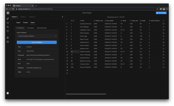Reload the page in browser
Viewport: 174px width, 106px height.
pyautogui.click(x=13, y=9)
